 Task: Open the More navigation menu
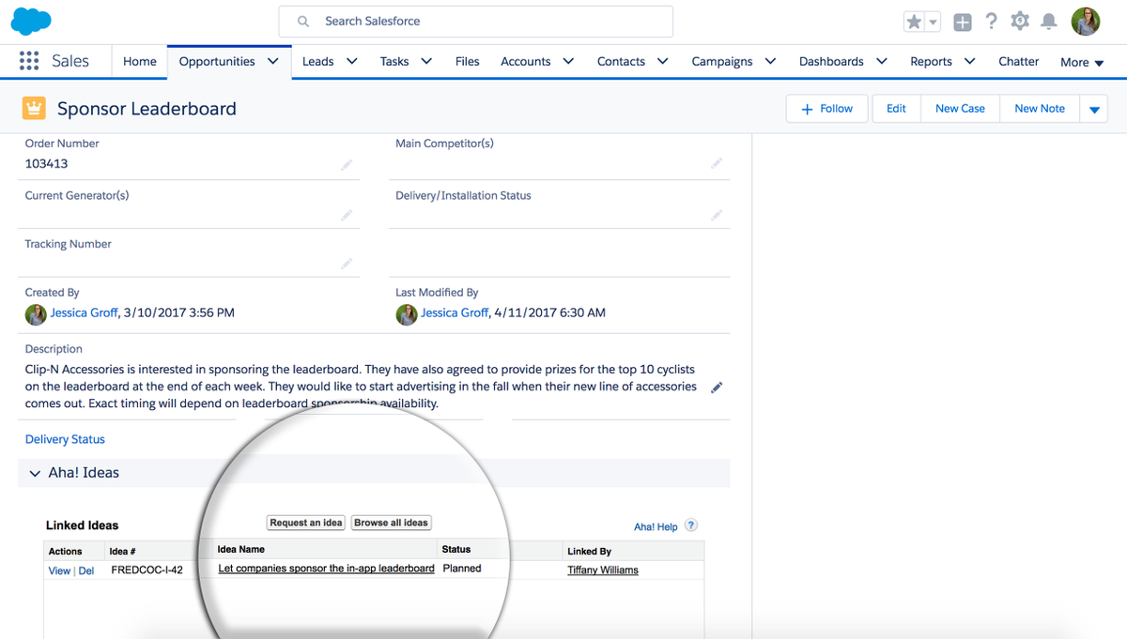point(1082,62)
